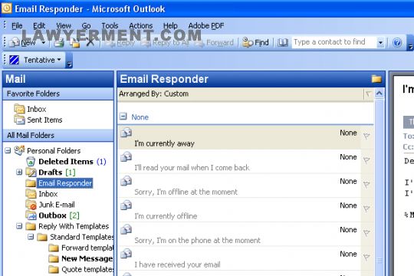The image size is (414, 276).
Task: Open the Deleted Items folder
Action: click(x=66, y=161)
